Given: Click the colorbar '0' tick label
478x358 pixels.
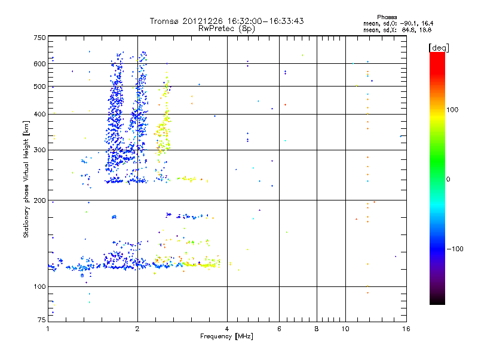Looking at the screenshot, I should [448, 179].
